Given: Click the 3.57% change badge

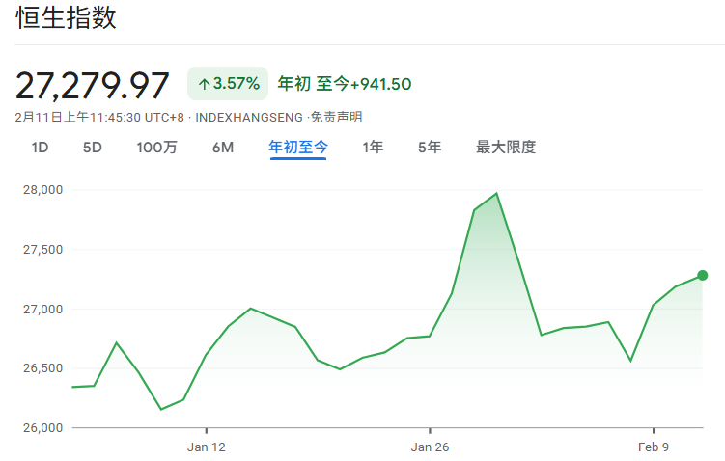Looking at the screenshot, I should (228, 84).
